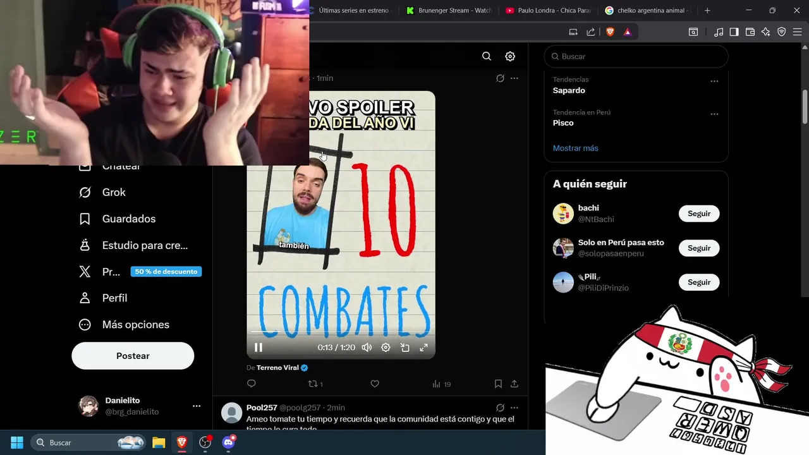809x455 pixels.
Task: Open Danielito account menu dots
Action: (197, 406)
